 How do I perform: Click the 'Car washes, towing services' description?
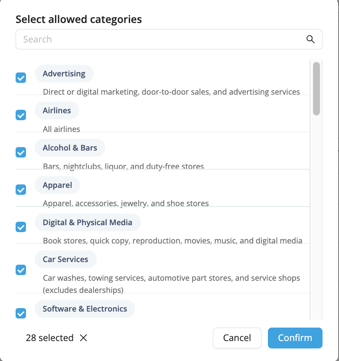[171, 284]
